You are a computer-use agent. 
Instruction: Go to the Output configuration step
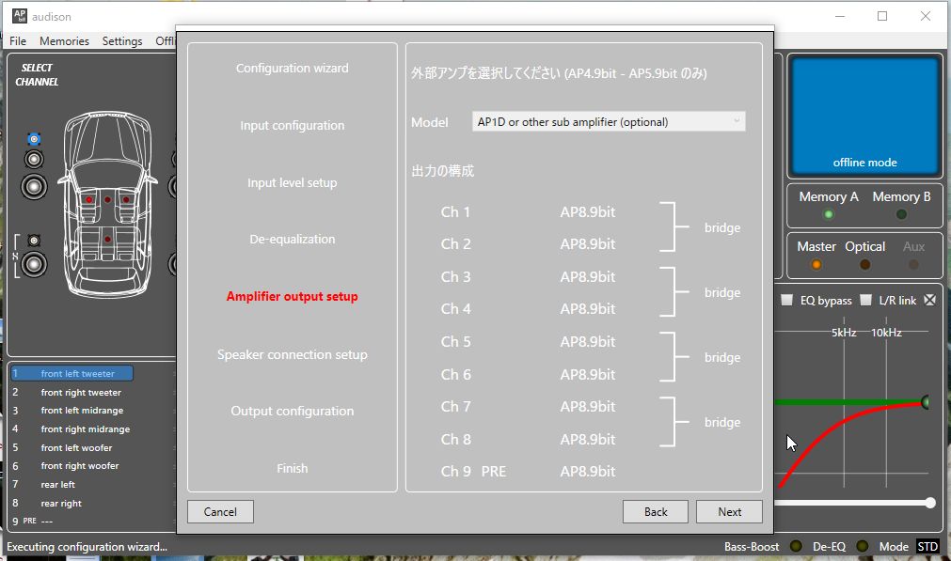293,411
